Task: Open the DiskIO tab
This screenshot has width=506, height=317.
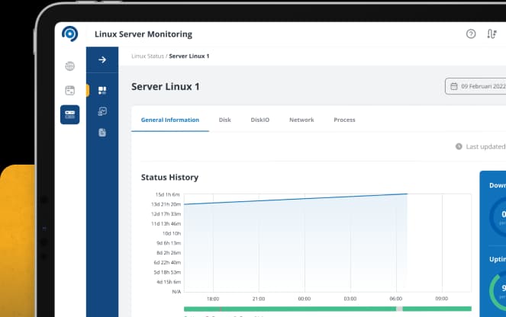Action: [x=259, y=120]
